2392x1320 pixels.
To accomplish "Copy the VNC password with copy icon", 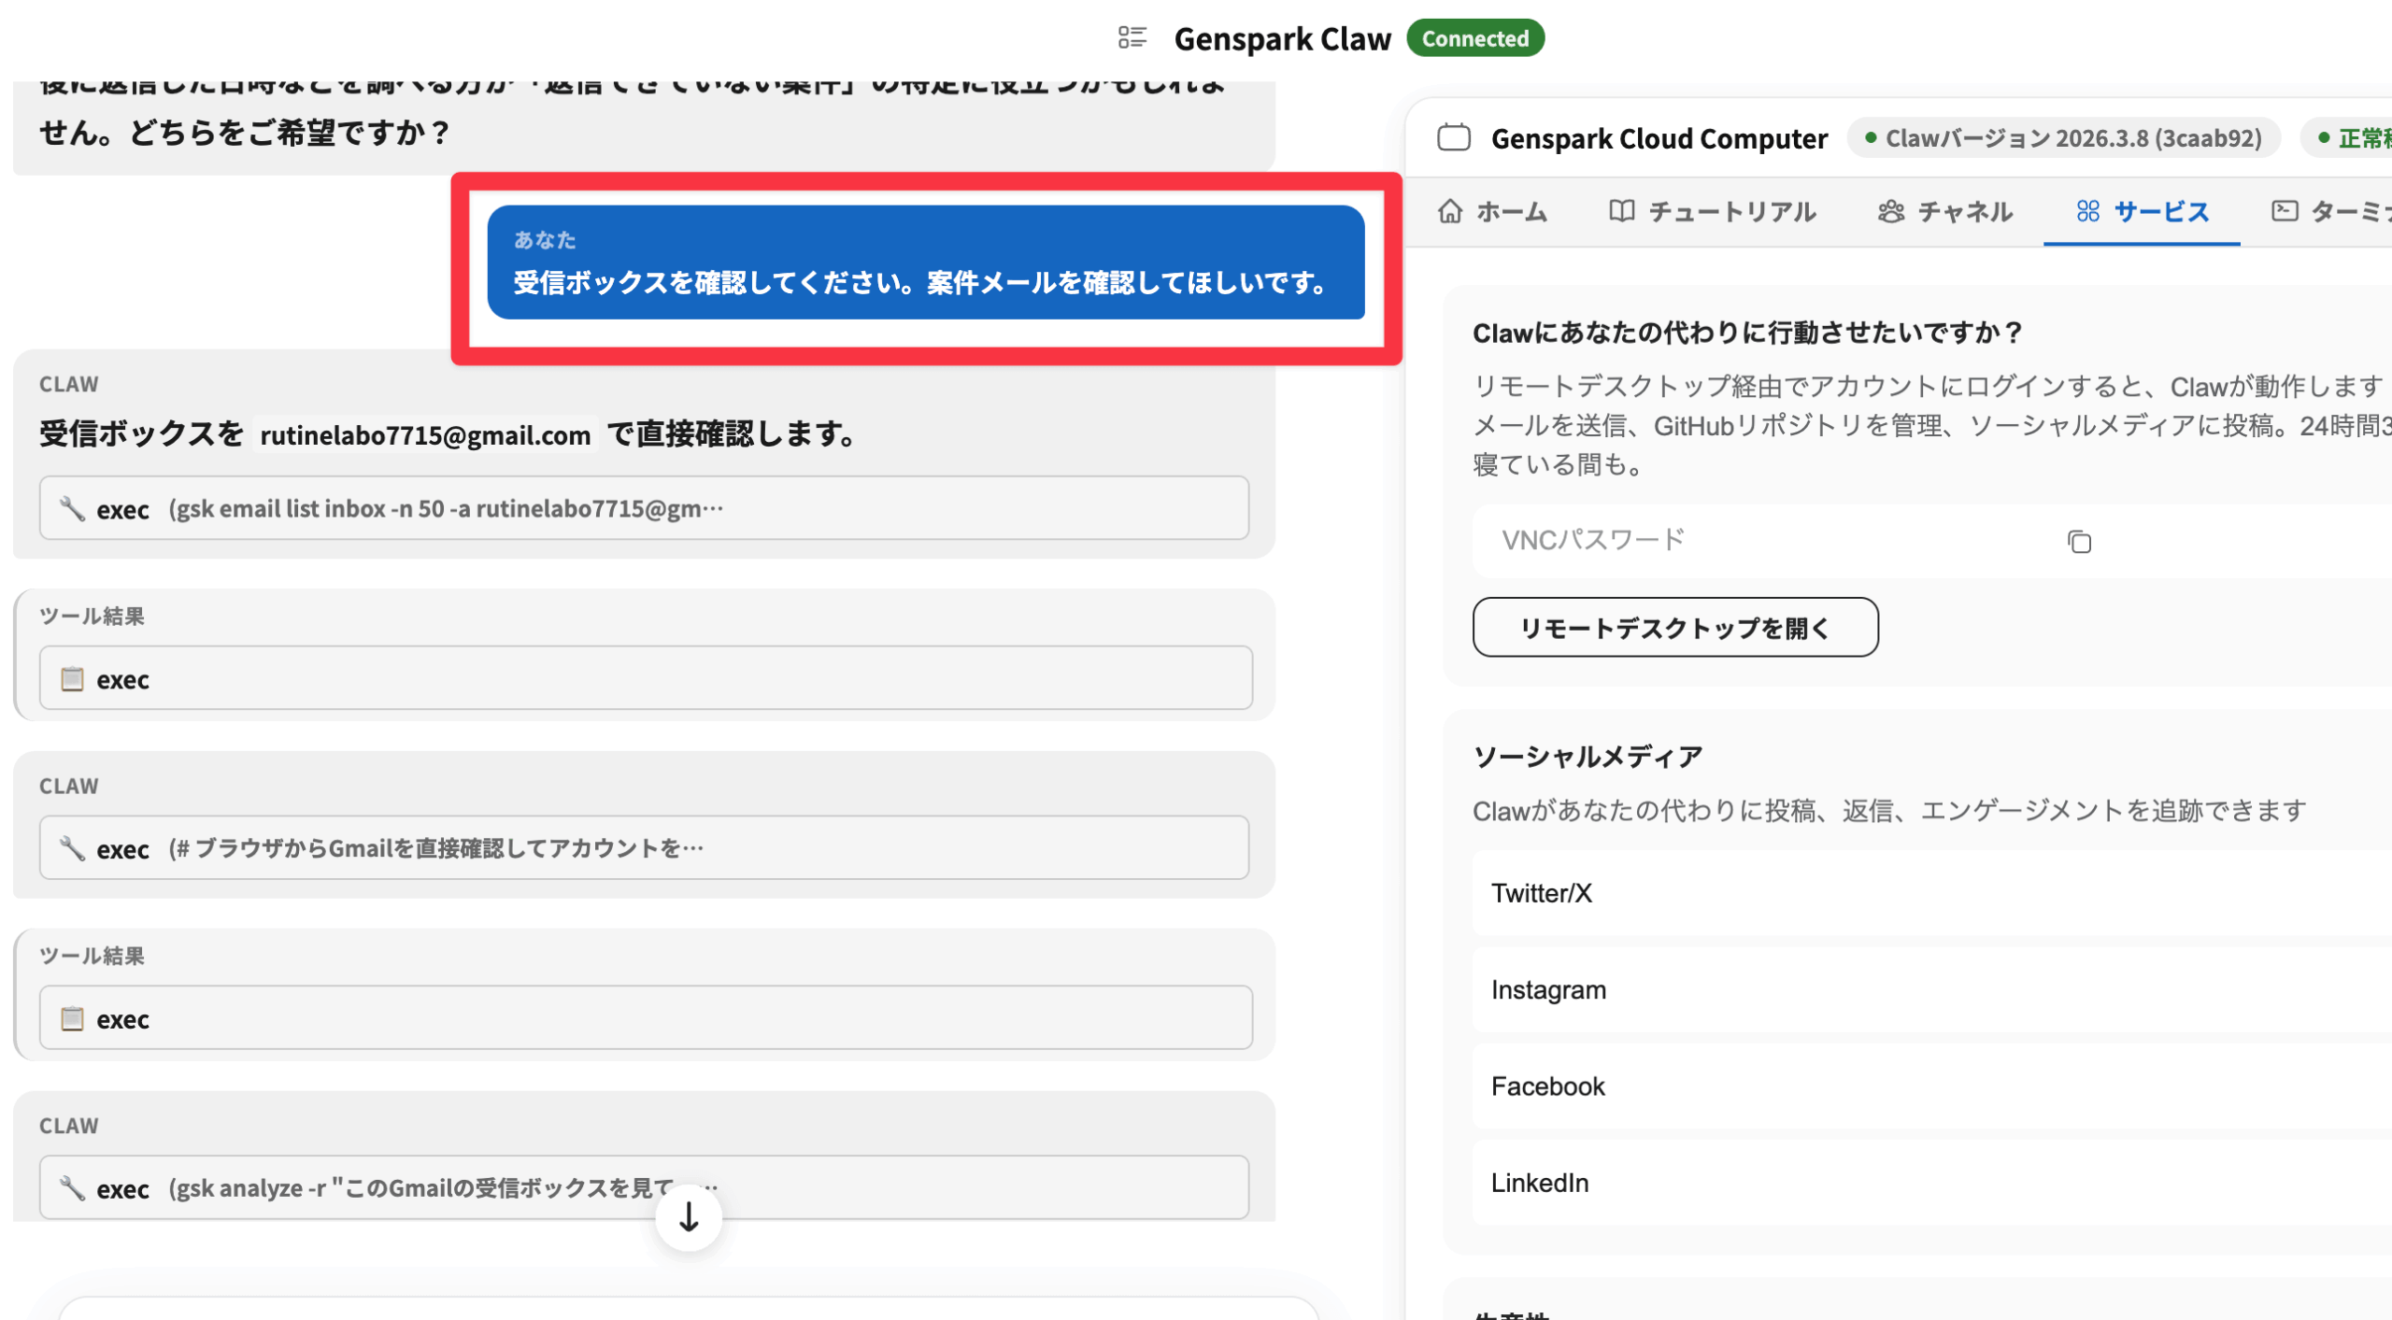I will [x=2078, y=542].
